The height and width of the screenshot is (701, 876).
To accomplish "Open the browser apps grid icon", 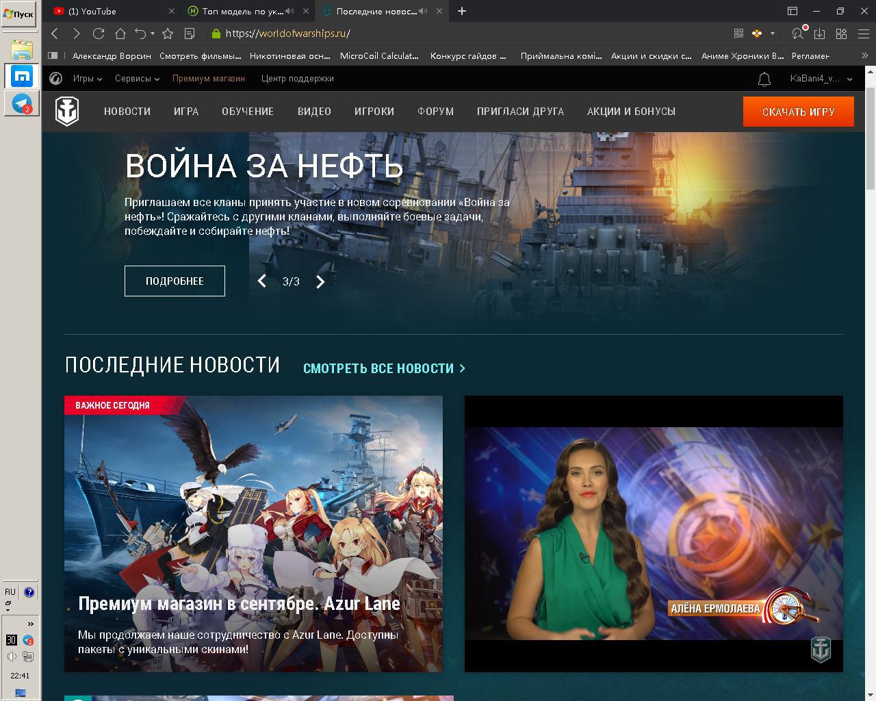I will 841,34.
